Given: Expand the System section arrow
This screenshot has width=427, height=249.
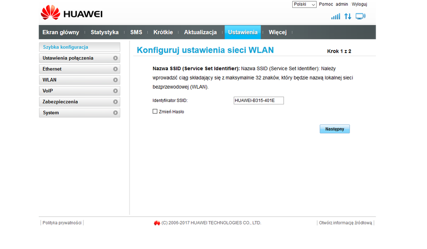Looking at the screenshot, I should 116,113.
